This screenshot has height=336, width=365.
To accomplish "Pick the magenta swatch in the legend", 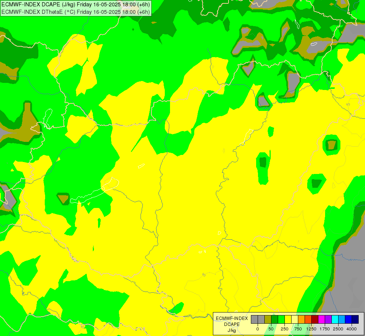I will pos(321,320).
